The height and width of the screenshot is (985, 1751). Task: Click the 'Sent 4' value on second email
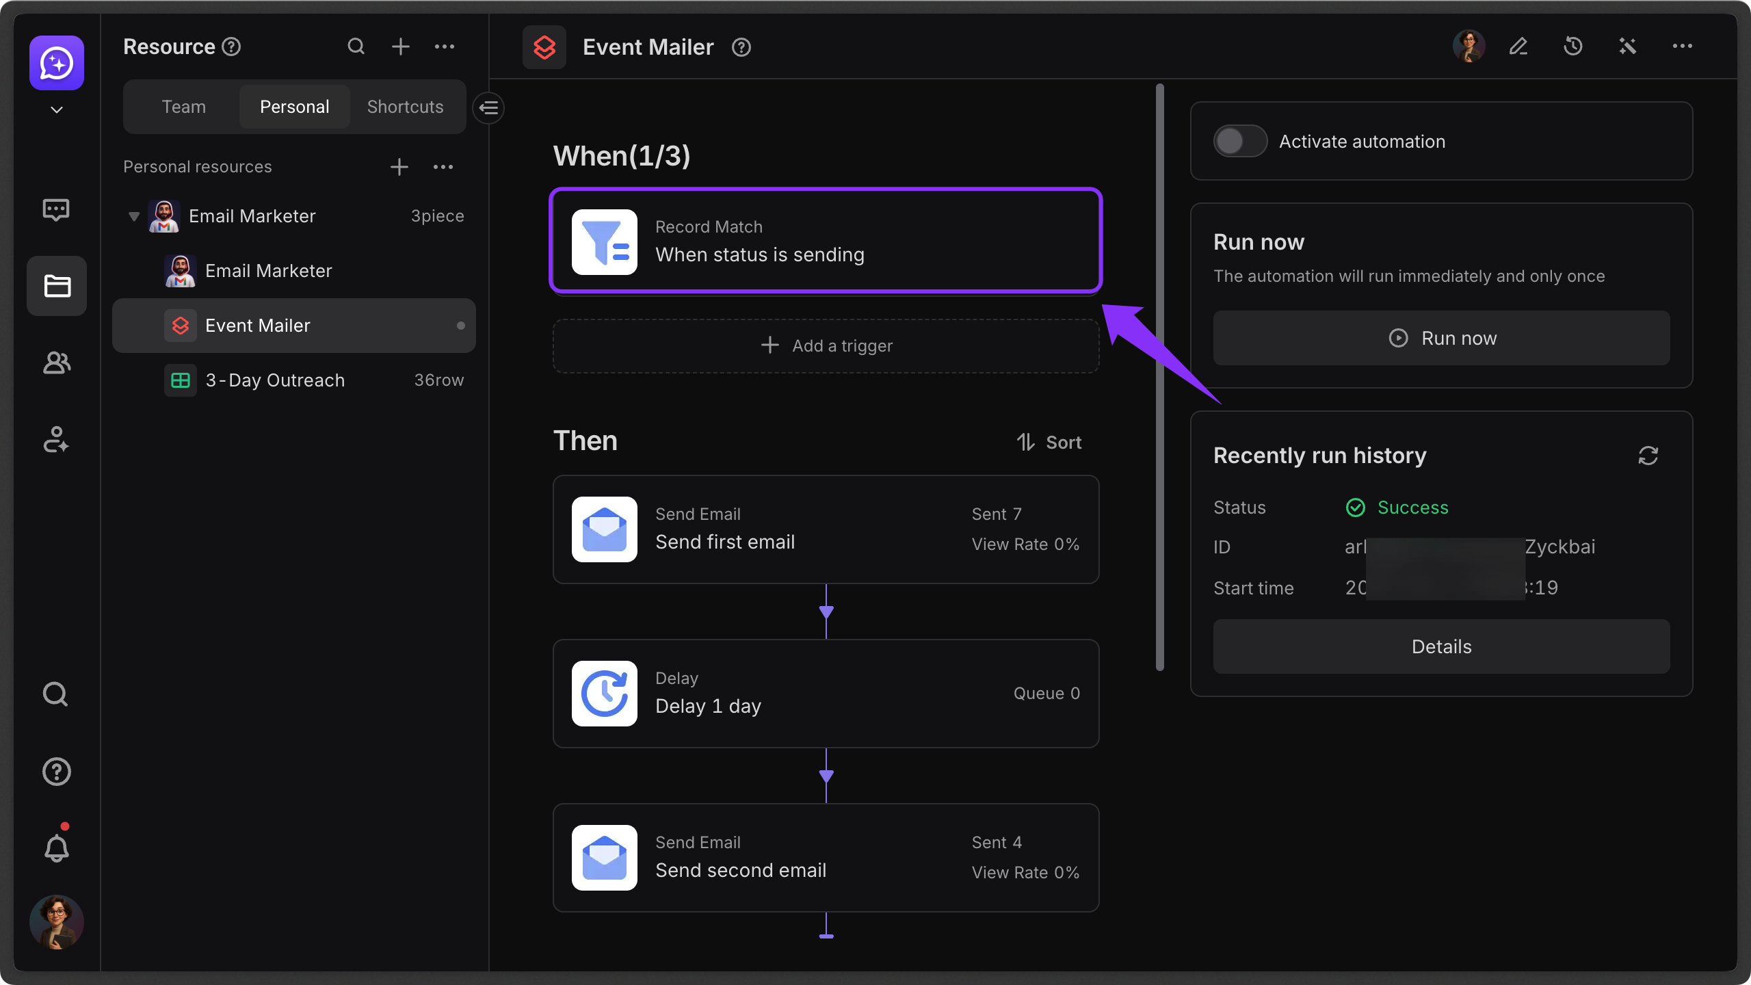(997, 843)
